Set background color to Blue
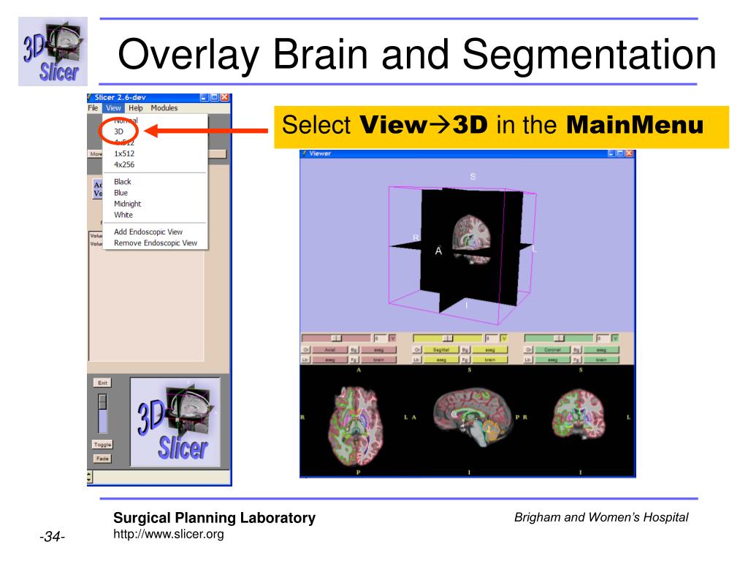Viewport: 748px width, 561px height. click(x=121, y=193)
